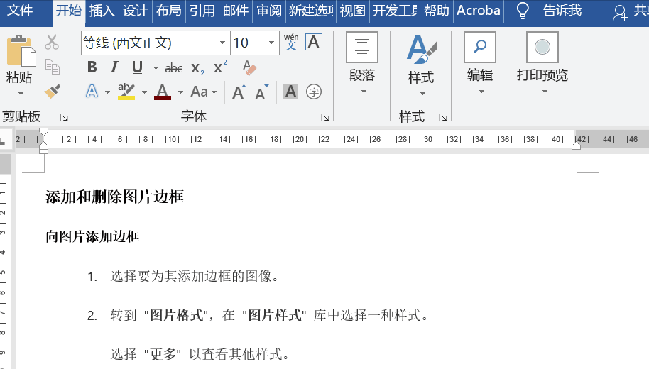Click the subheading 向图片添加边框

coord(93,236)
